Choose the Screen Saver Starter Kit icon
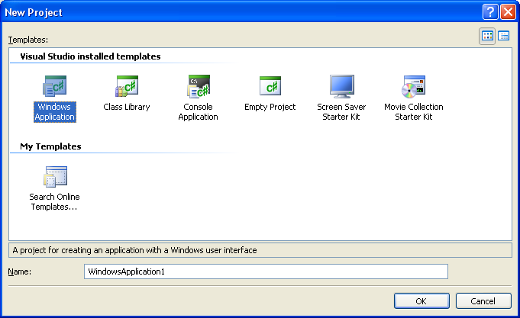The height and width of the screenshot is (318, 520). pos(341,86)
